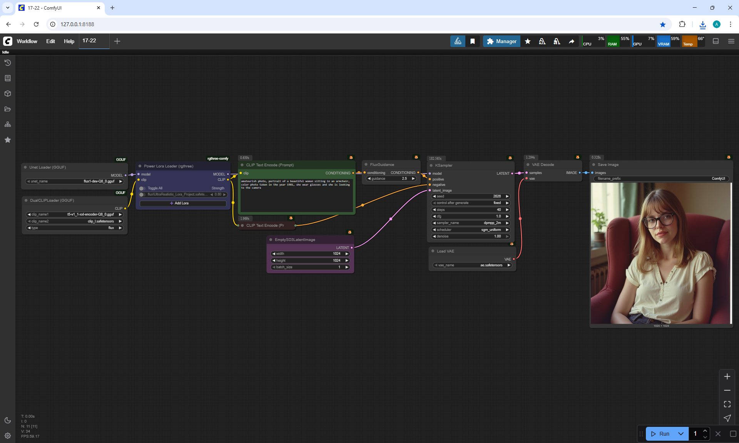Viewport: 739px width, 443px height.
Task: Expand the Run button dropdown arrow
Action: coord(680,434)
